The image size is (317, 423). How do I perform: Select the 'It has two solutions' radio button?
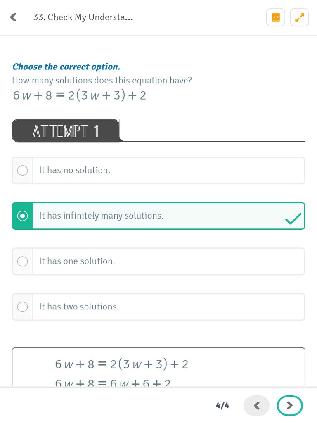coord(23,307)
